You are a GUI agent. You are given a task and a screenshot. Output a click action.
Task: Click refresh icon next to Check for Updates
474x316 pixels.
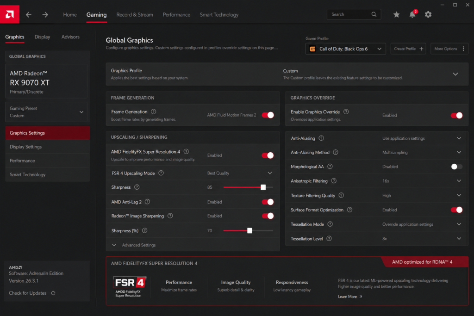point(53,293)
